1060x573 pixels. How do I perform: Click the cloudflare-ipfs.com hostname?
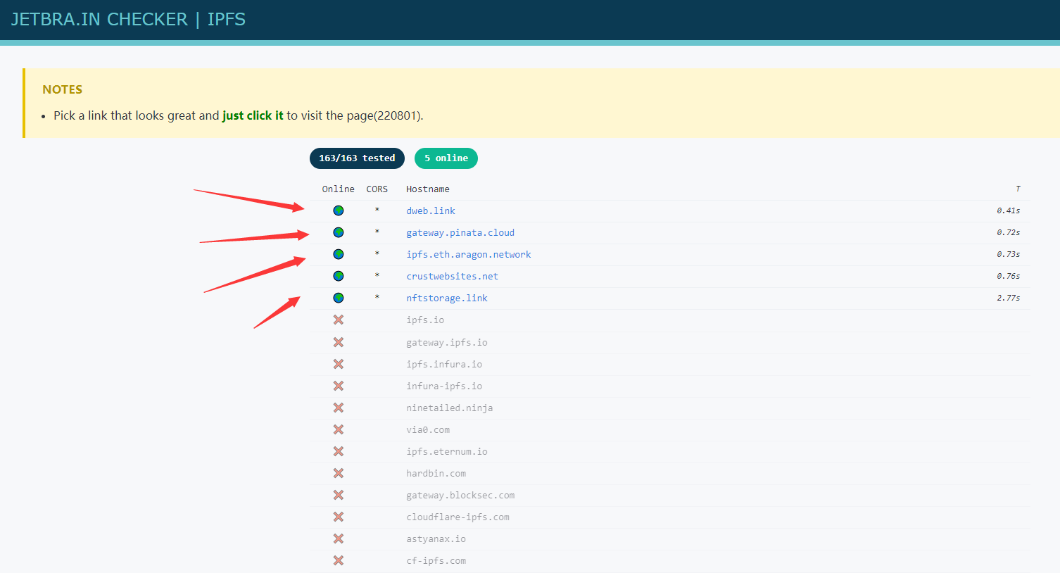point(458,517)
